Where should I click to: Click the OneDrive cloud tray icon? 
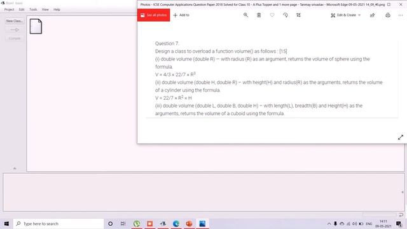tap(342, 223)
